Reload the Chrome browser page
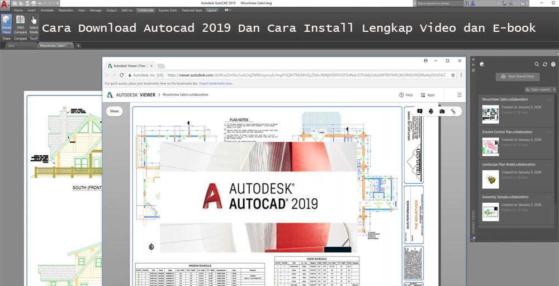This screenshot has width=559, height=286. click(121, 75)
